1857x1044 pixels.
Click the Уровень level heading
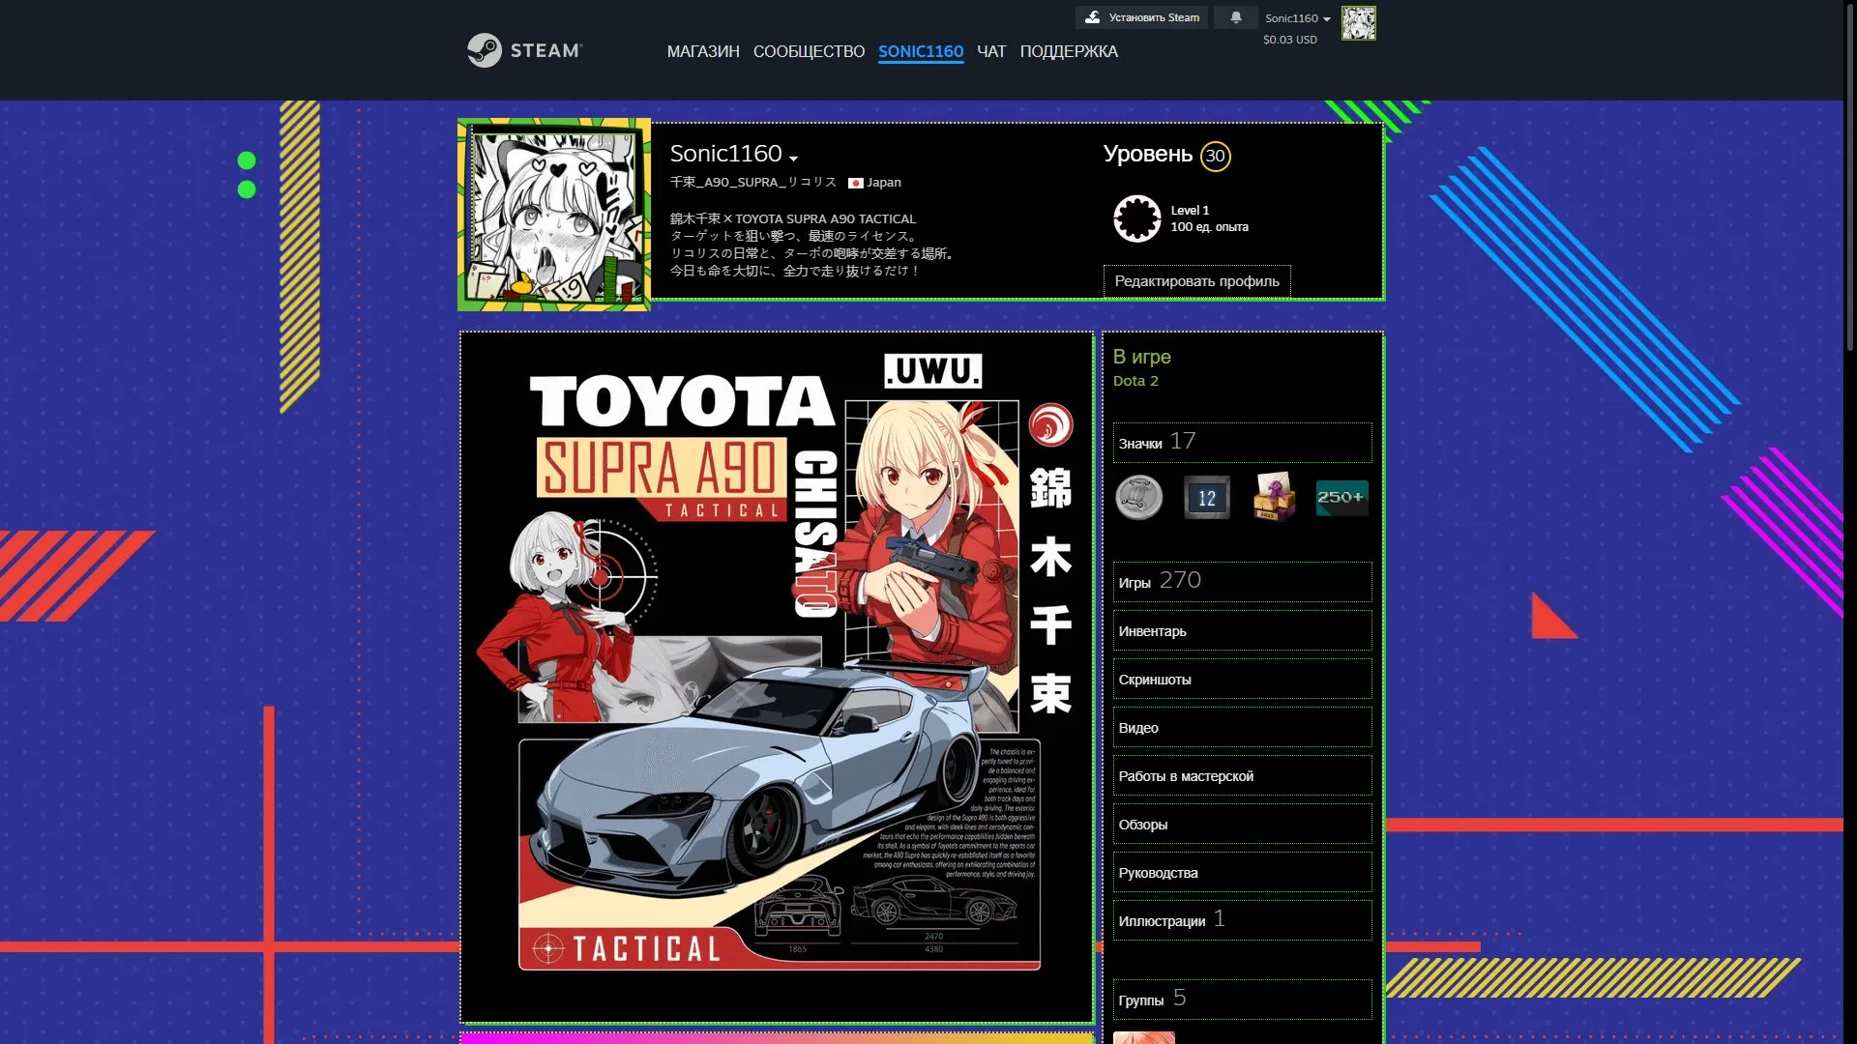[x=1148, y=155]
